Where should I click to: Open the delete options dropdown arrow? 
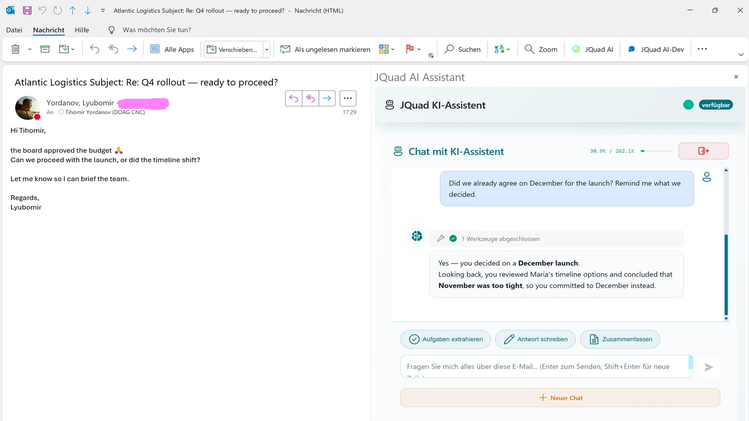tap(30, 49)
